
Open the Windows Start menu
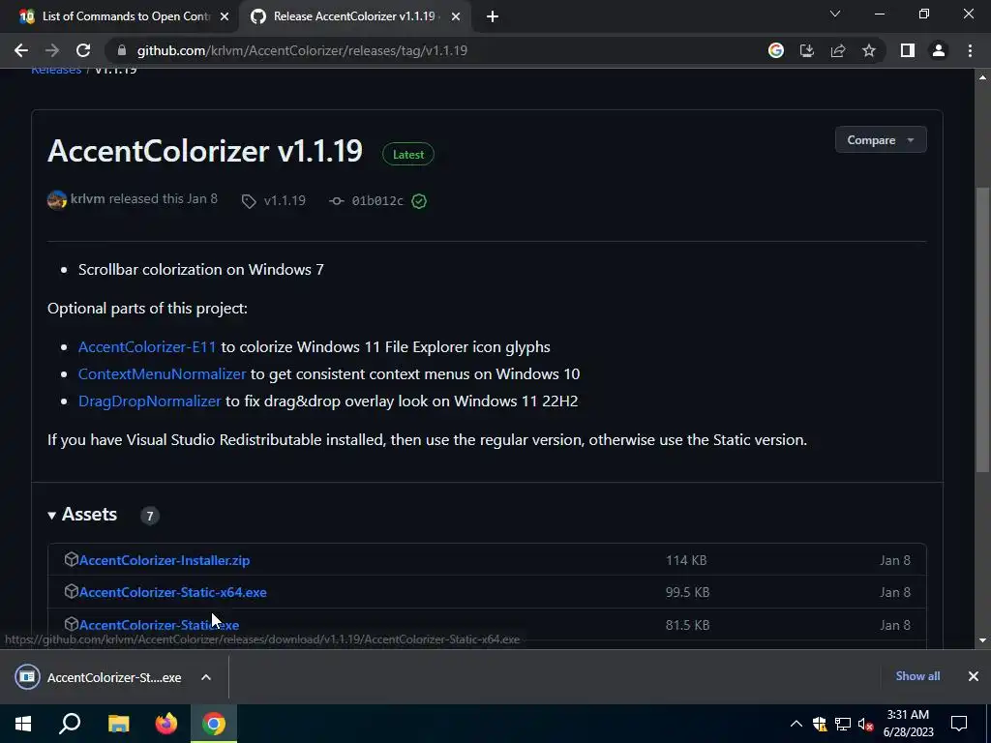pyautogui.click(x=23, y=724)
